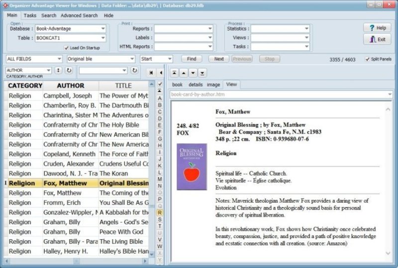
Task: Click the sort order toggle icon beside AUTHOR
Action: [58, 71]
